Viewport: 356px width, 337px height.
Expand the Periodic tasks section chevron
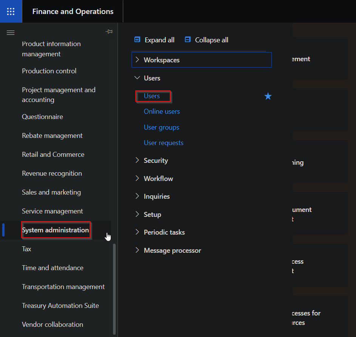click(x=137, y=232)
